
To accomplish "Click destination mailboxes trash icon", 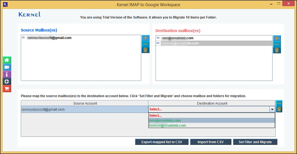I will click(x=277, y=51).
